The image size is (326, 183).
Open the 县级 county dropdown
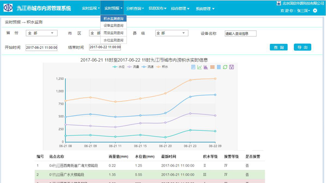click(172, 33)
